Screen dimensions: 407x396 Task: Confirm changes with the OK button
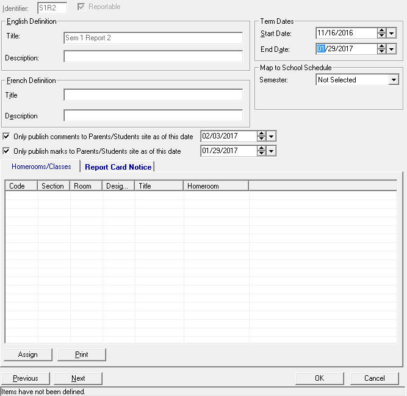coord(319,378)
